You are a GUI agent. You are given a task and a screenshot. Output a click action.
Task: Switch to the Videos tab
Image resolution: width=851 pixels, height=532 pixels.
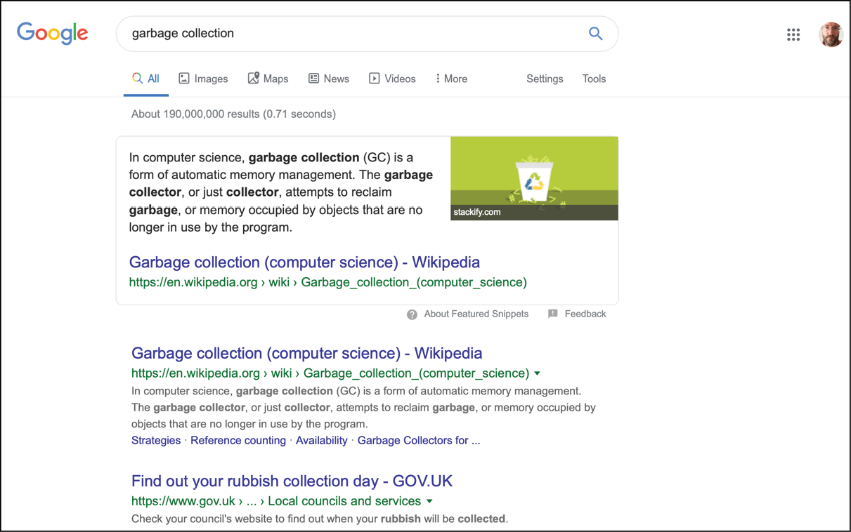tap(392, 79)
